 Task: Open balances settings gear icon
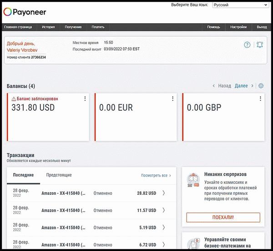point(261,86)
